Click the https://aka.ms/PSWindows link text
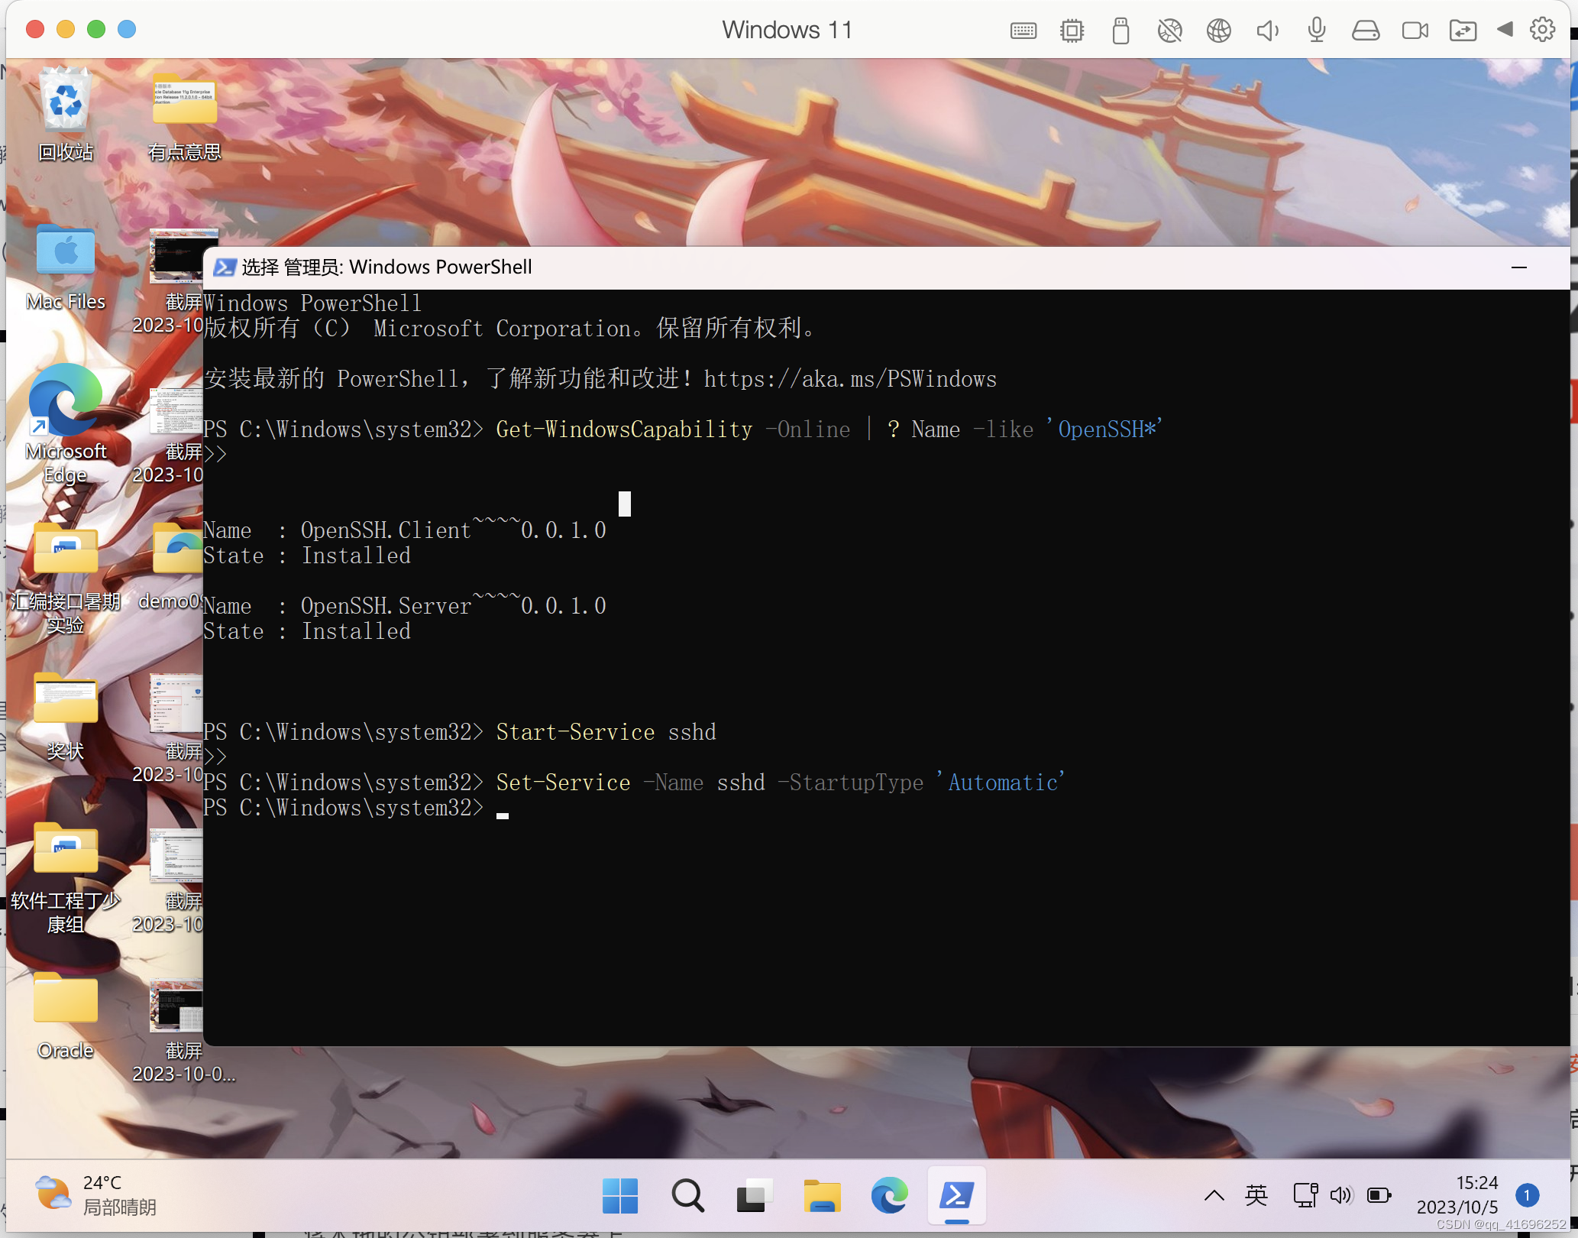Viewport: 1578px width, 1238px height. pos(850,379)
